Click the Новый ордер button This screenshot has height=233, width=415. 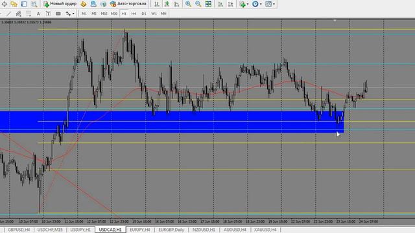pos(60,4)
